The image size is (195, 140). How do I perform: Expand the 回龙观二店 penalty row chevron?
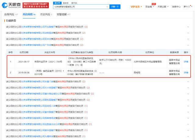point(188,106)
